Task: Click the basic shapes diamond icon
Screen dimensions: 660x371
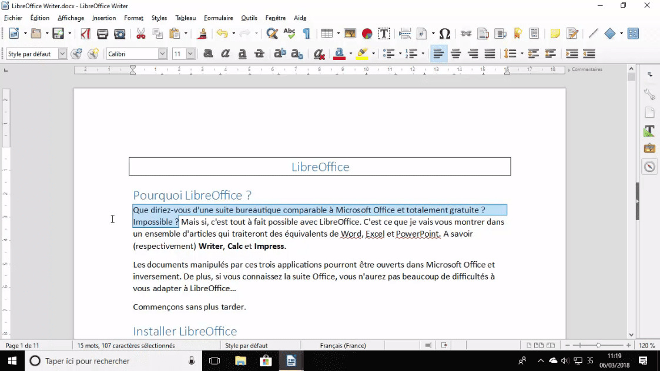Action: 609,33
